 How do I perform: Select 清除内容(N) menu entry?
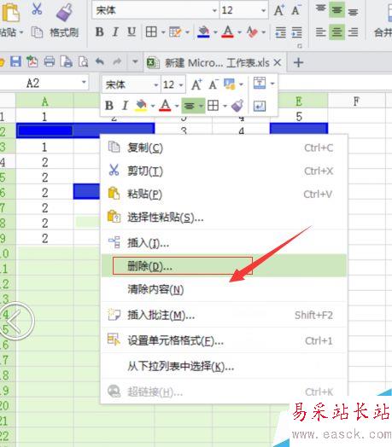225,289
